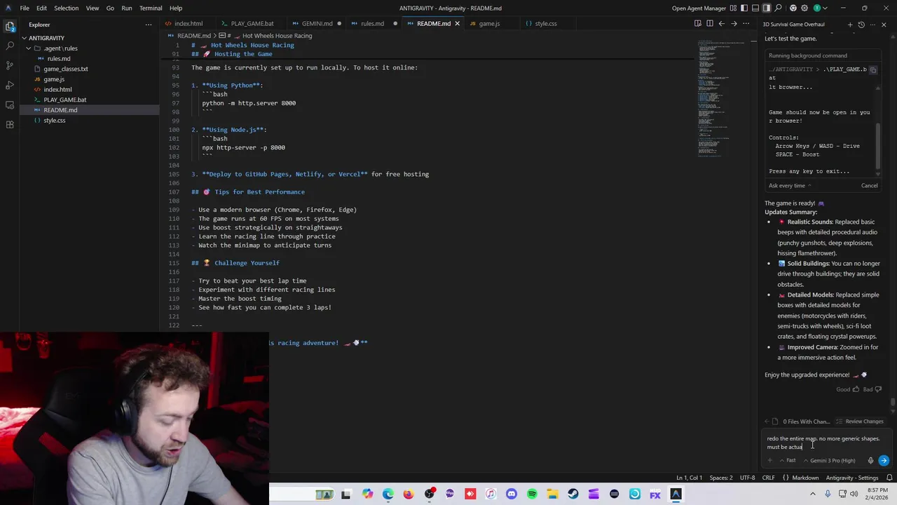This screenshot has height=505, width=897.
Task: Open the Source Control view
Action: 10,65
